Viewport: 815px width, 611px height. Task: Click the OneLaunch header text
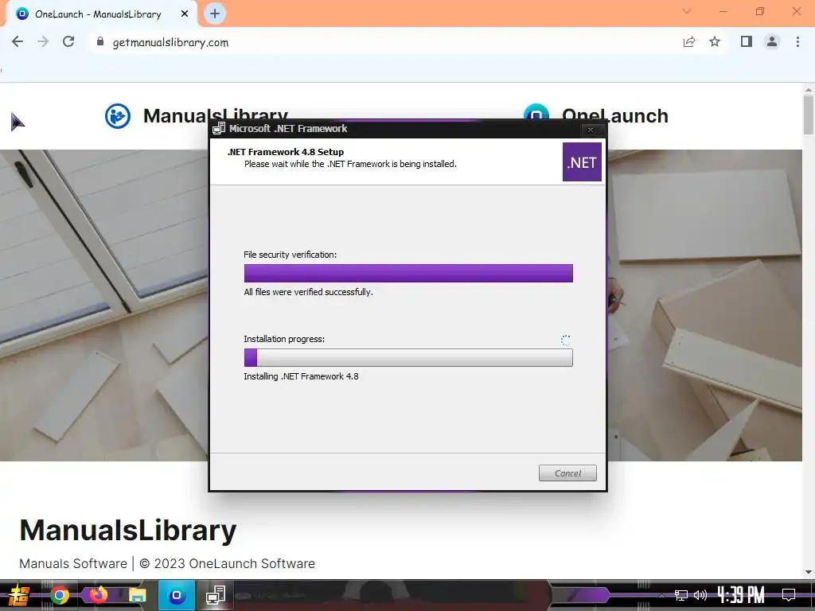[x=615, y=115]
